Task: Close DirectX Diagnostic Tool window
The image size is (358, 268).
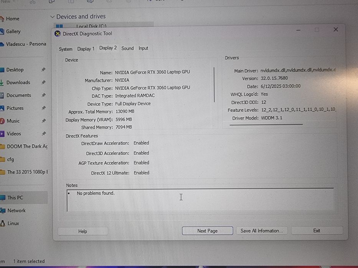Action: (336, 29)
